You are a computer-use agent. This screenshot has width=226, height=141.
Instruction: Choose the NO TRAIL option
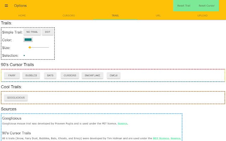pyautogui.click(x=32, y=32)
